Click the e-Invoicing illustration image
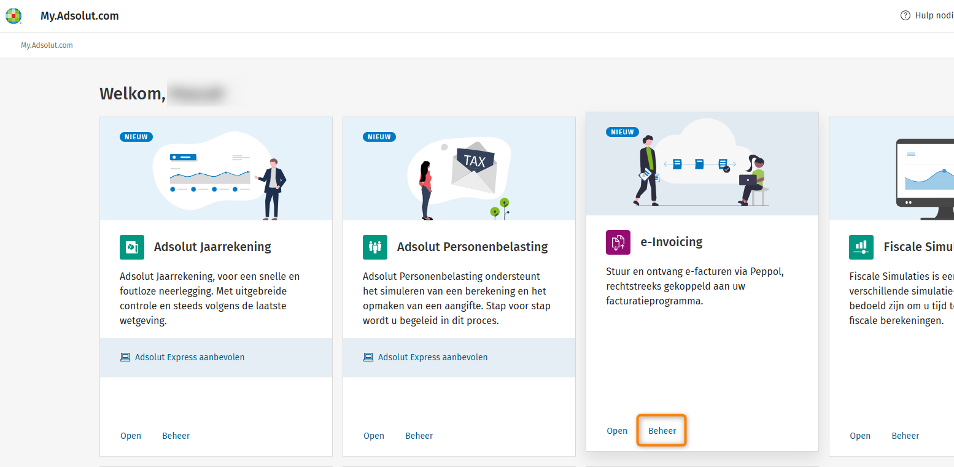The height and width of the screenshot is (467, 954). [702, 164]
